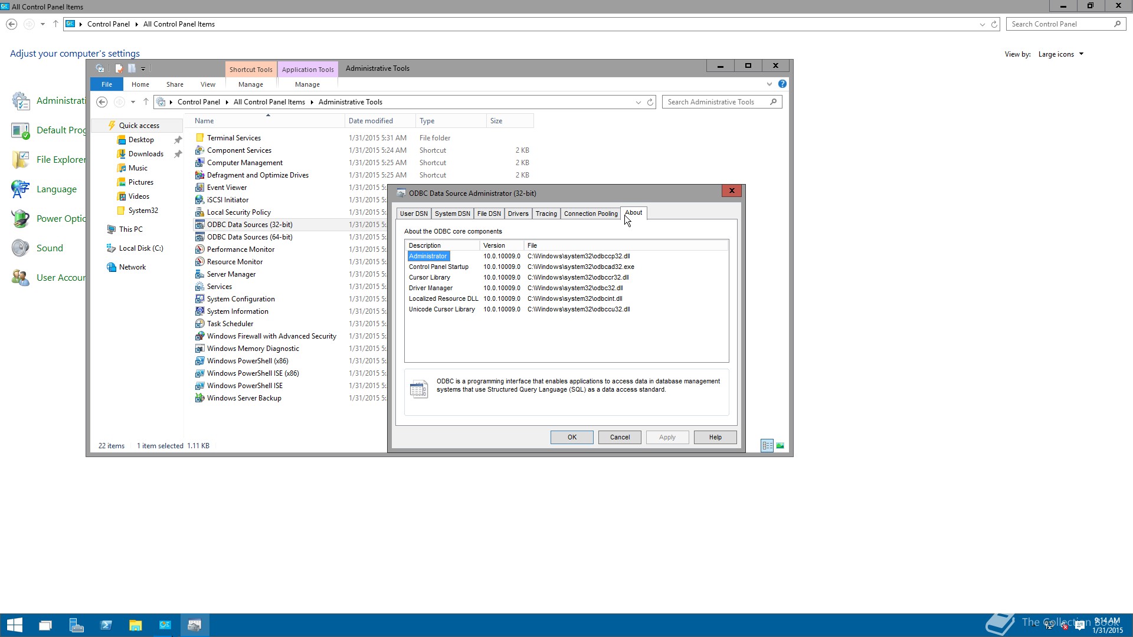1133x637 pixels.
Task: Expand Administrative Tools address history dropdown
Action: tap(638, 102)
